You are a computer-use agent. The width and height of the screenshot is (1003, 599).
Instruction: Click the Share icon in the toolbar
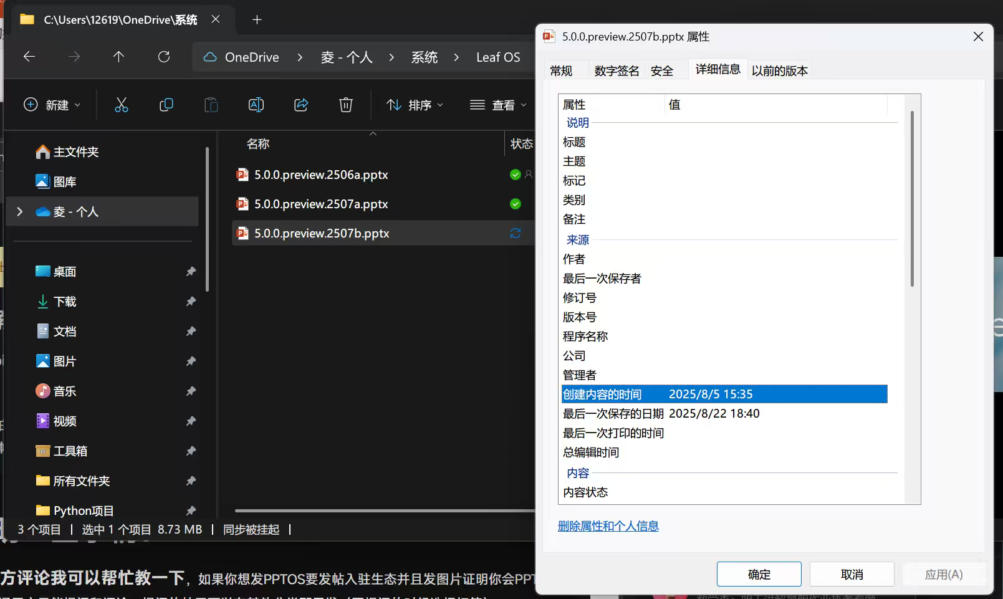pos(301,105)
